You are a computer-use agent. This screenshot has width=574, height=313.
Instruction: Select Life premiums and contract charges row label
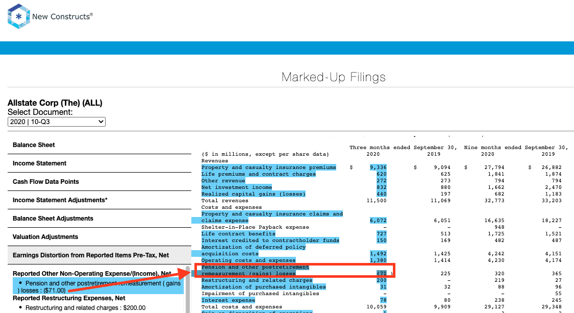point(259,174)
